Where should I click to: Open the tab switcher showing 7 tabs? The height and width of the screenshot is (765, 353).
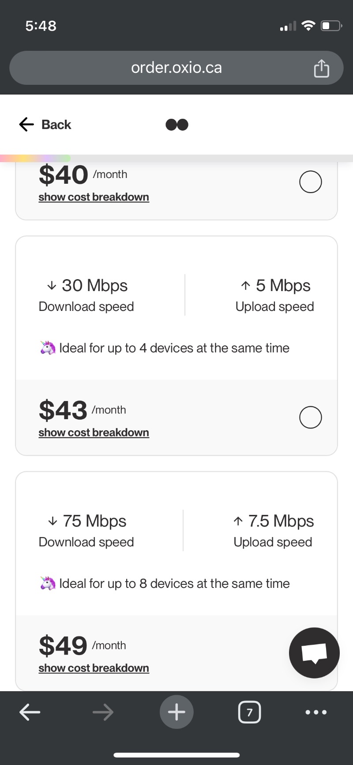click(249, 712)
